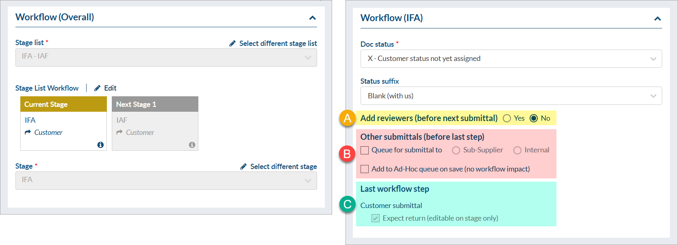Click info icon in Next Stage 1 card
Image resolution: width=678 pixels, height=245 pixels.
click(x=192, y=145)
